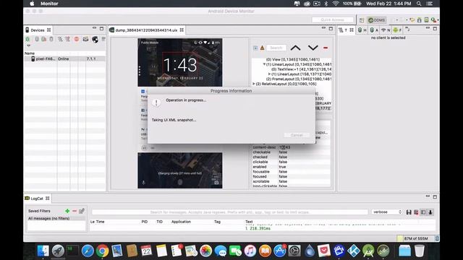Click the Export log save icon
This screenshot has height=260, width=463.
409,212
